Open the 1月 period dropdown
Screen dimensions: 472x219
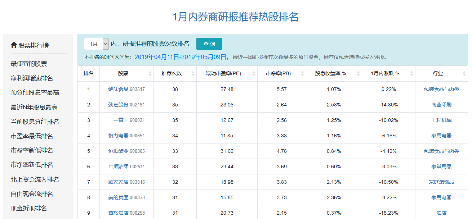coord(96,44)
